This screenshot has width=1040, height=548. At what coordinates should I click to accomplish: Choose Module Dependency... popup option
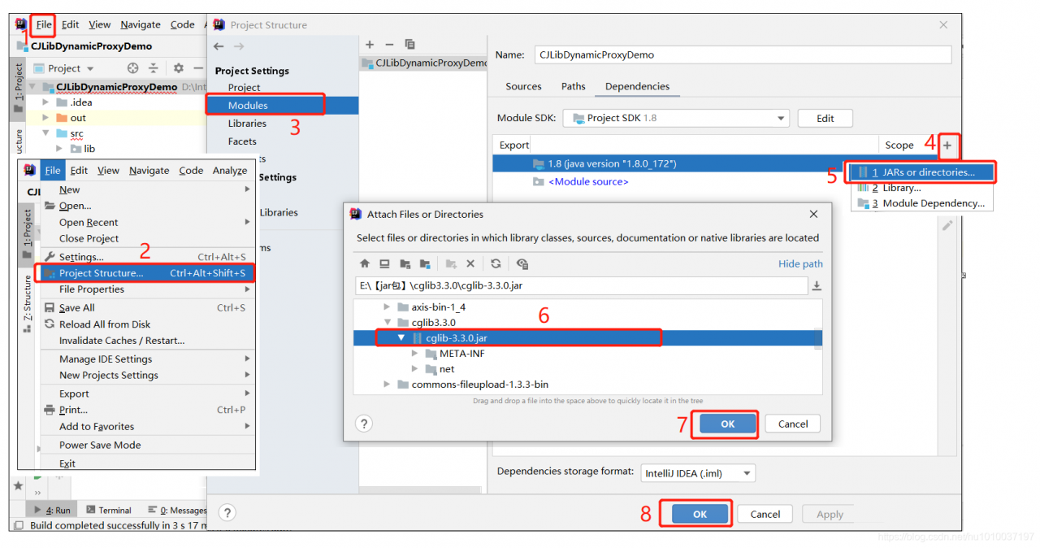point(922,203)
